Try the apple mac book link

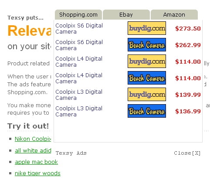click(x=36, y=162)
